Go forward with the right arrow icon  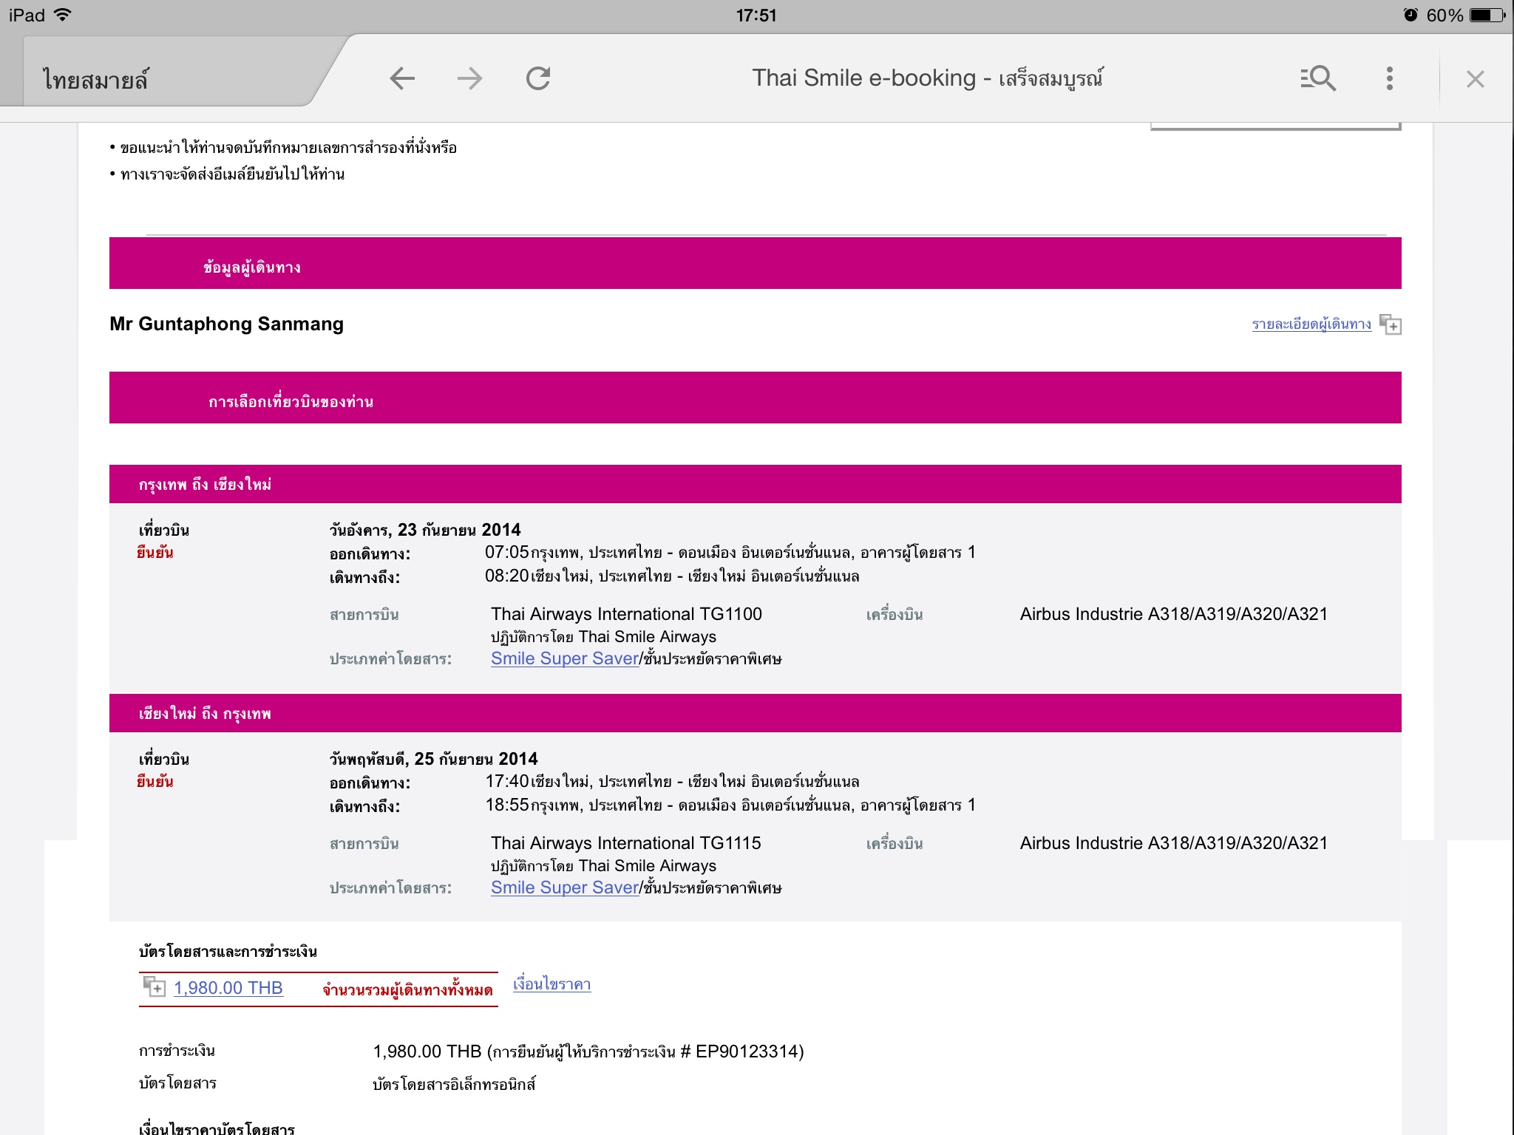[x=470, y=78]
